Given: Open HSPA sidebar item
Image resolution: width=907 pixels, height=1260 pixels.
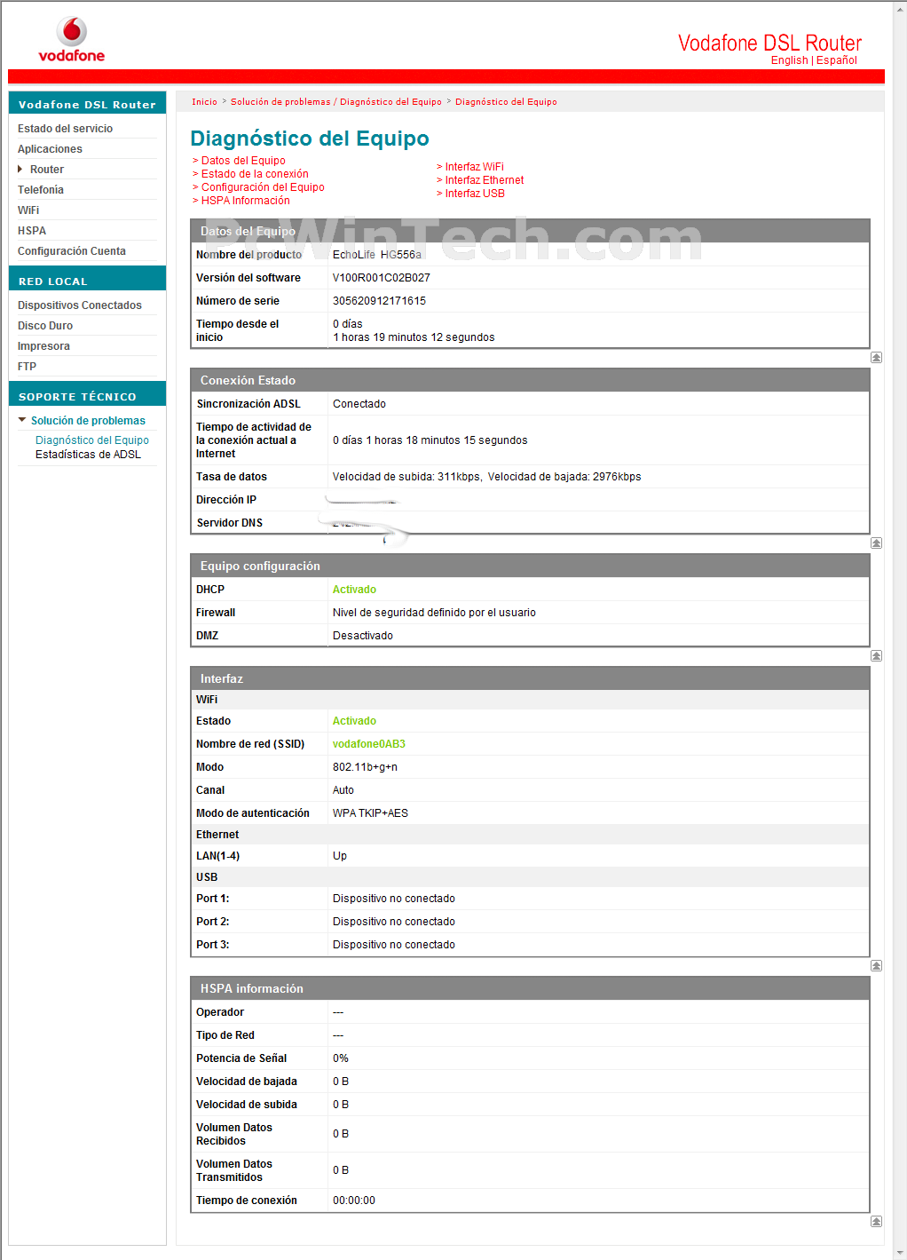Looking at the screenshot, I should pos(32,231).
